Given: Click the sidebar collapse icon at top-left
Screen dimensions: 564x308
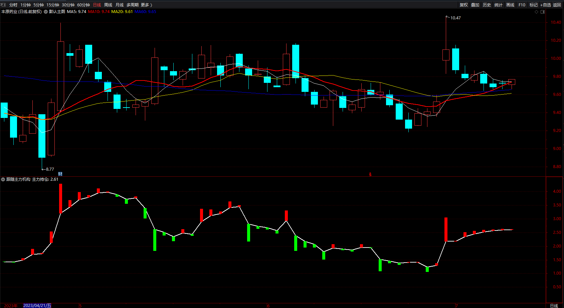Looking at the screenshot, I should 4,5.
